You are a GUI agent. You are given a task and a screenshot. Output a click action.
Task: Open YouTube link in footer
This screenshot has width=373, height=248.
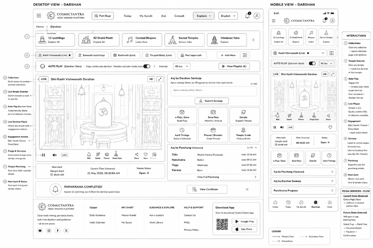[40, 231]
